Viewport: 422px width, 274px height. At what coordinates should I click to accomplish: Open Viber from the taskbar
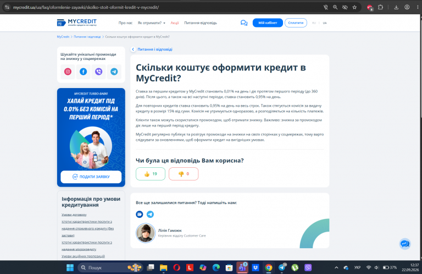pyautogui.click(x=308, y=267)
